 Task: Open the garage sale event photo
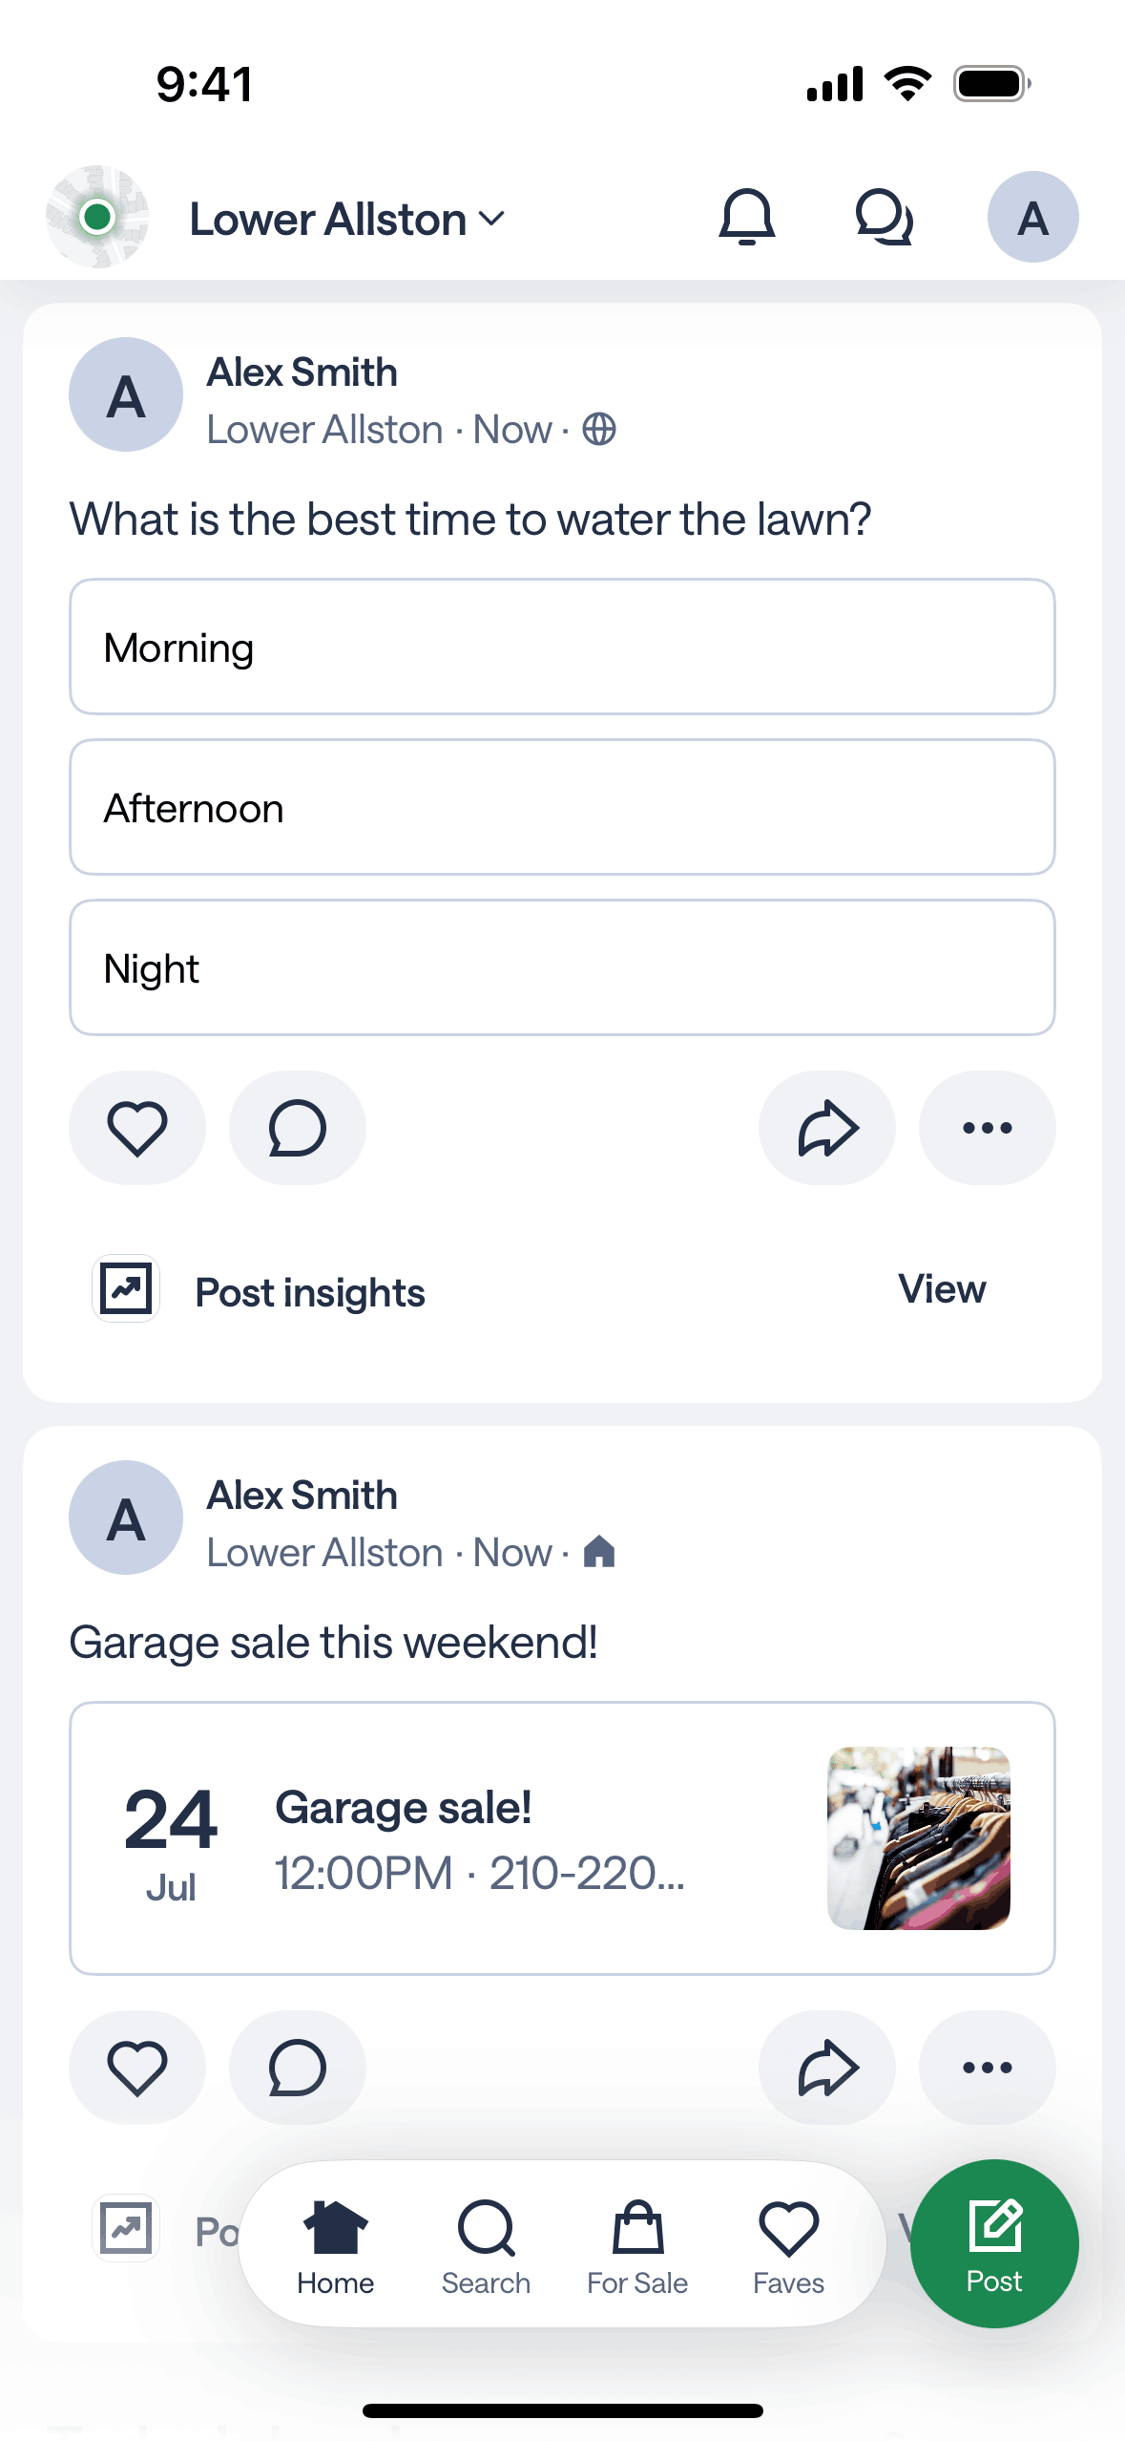click(x=918, y=1838)
